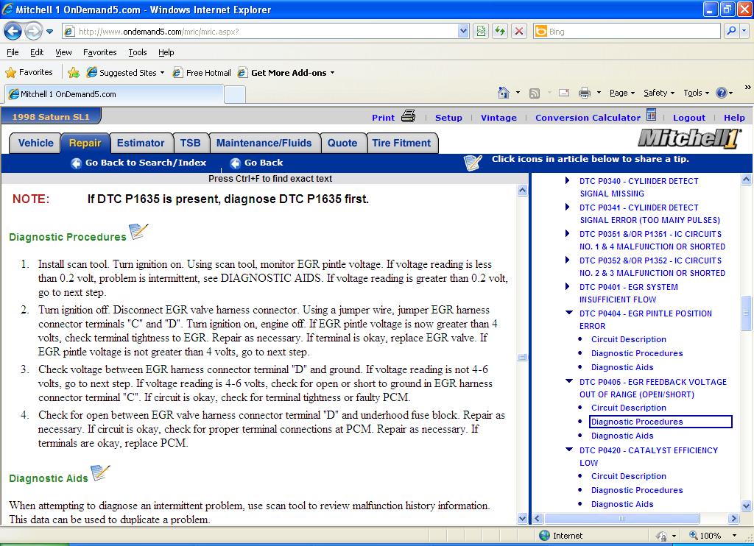The image size is (754, 546).
Task: Click the Logout link
Action: (x=689, y=118)
